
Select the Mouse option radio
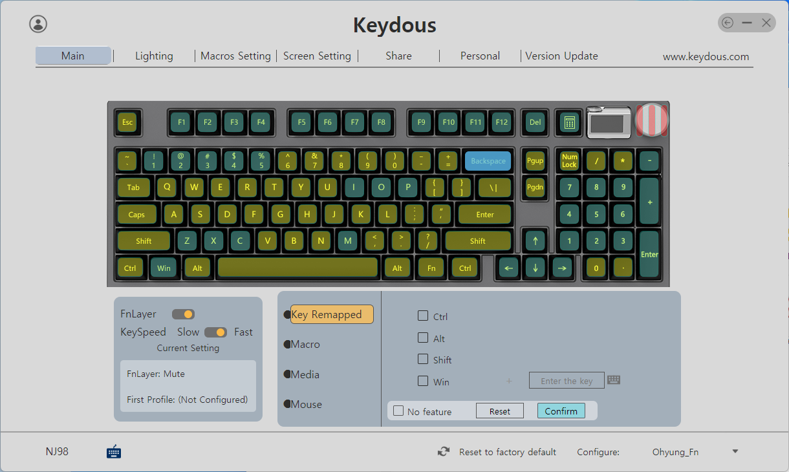[287, 404]
